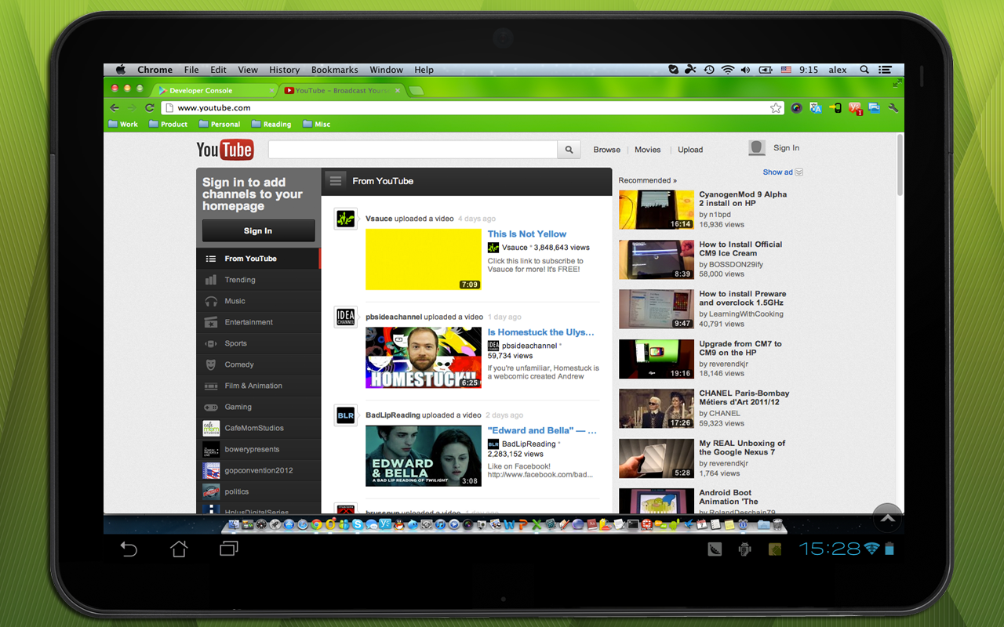Click the YouTube logo

224,150
